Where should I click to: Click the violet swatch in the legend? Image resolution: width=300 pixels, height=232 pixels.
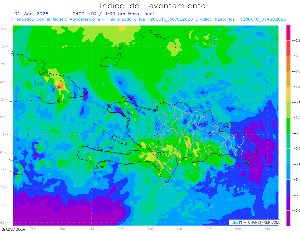pyautogui.click(x=288, y=203)
